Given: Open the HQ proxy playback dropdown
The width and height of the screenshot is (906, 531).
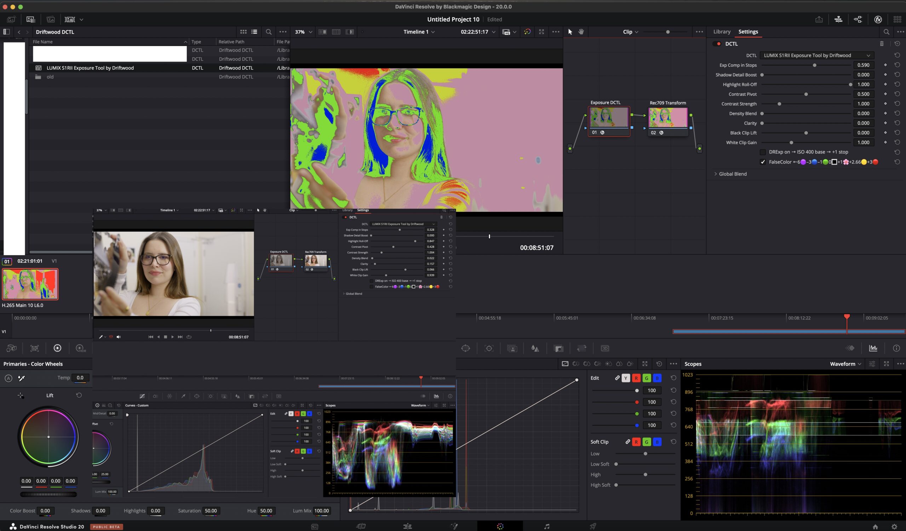Looking at the screenshot, I should (509, 31).
